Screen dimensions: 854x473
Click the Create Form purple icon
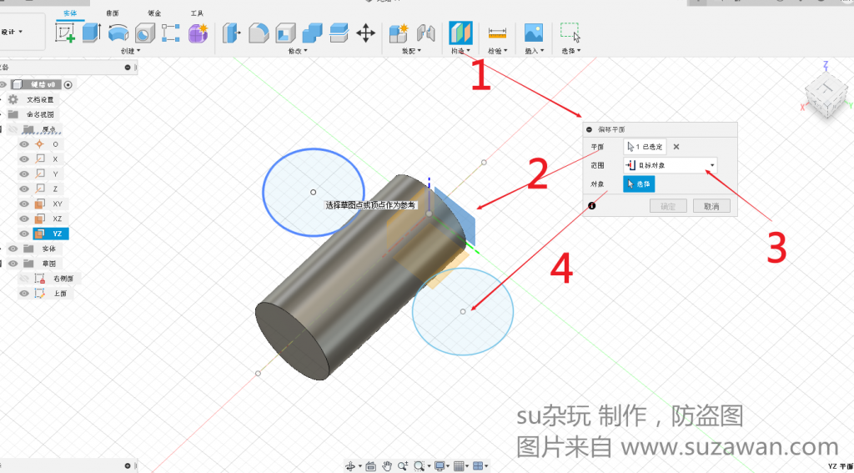[198, 33]
